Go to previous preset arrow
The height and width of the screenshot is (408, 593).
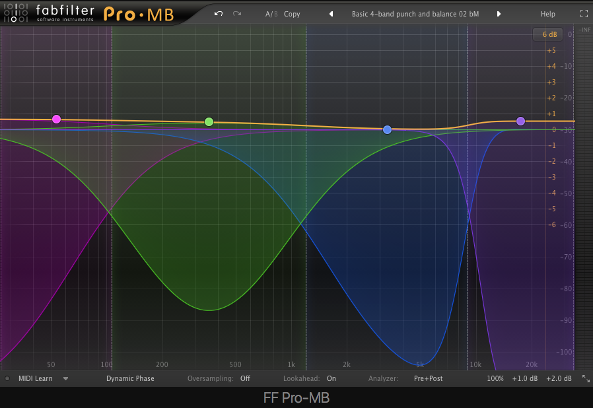[x=331, y=14]
